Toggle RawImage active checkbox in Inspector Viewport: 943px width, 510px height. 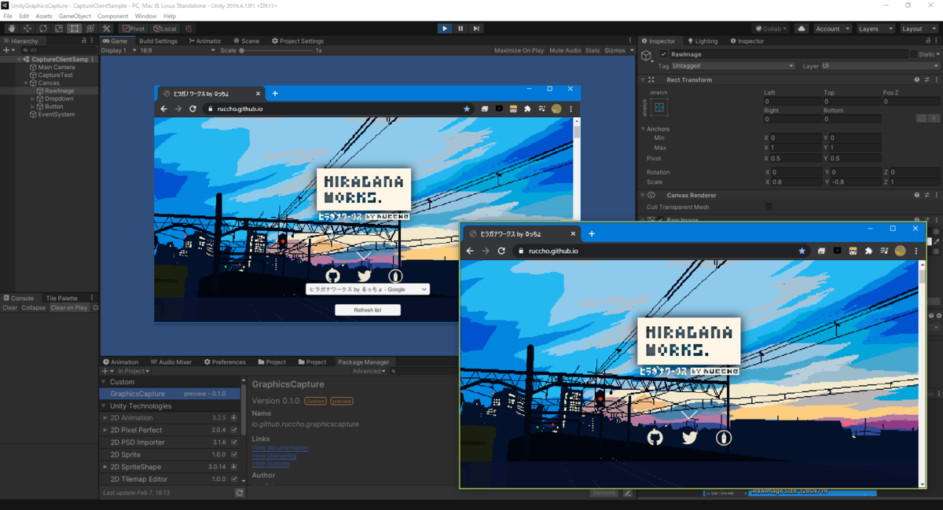pyautogui.click(x=664, y=54)
